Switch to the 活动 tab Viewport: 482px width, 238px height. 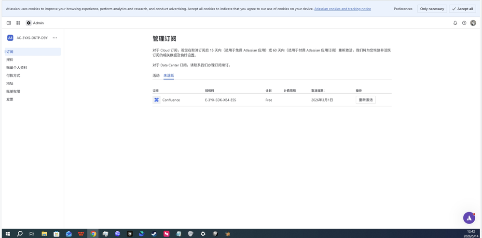[156, 75]
